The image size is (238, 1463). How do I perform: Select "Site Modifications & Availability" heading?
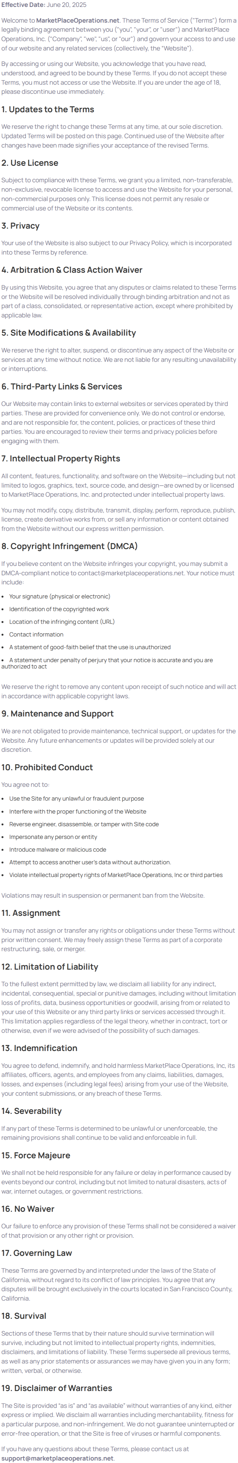coord(69,333)
